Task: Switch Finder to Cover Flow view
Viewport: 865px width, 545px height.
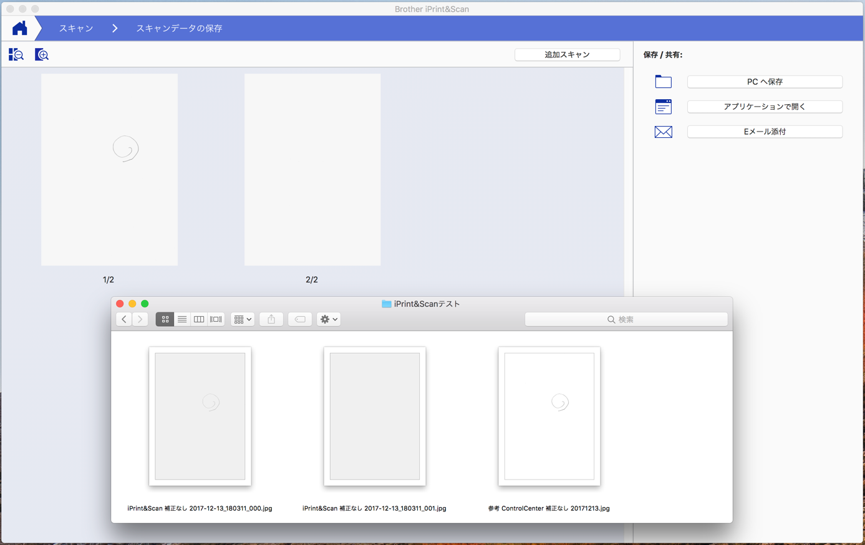Action: (x=216, y=319)
